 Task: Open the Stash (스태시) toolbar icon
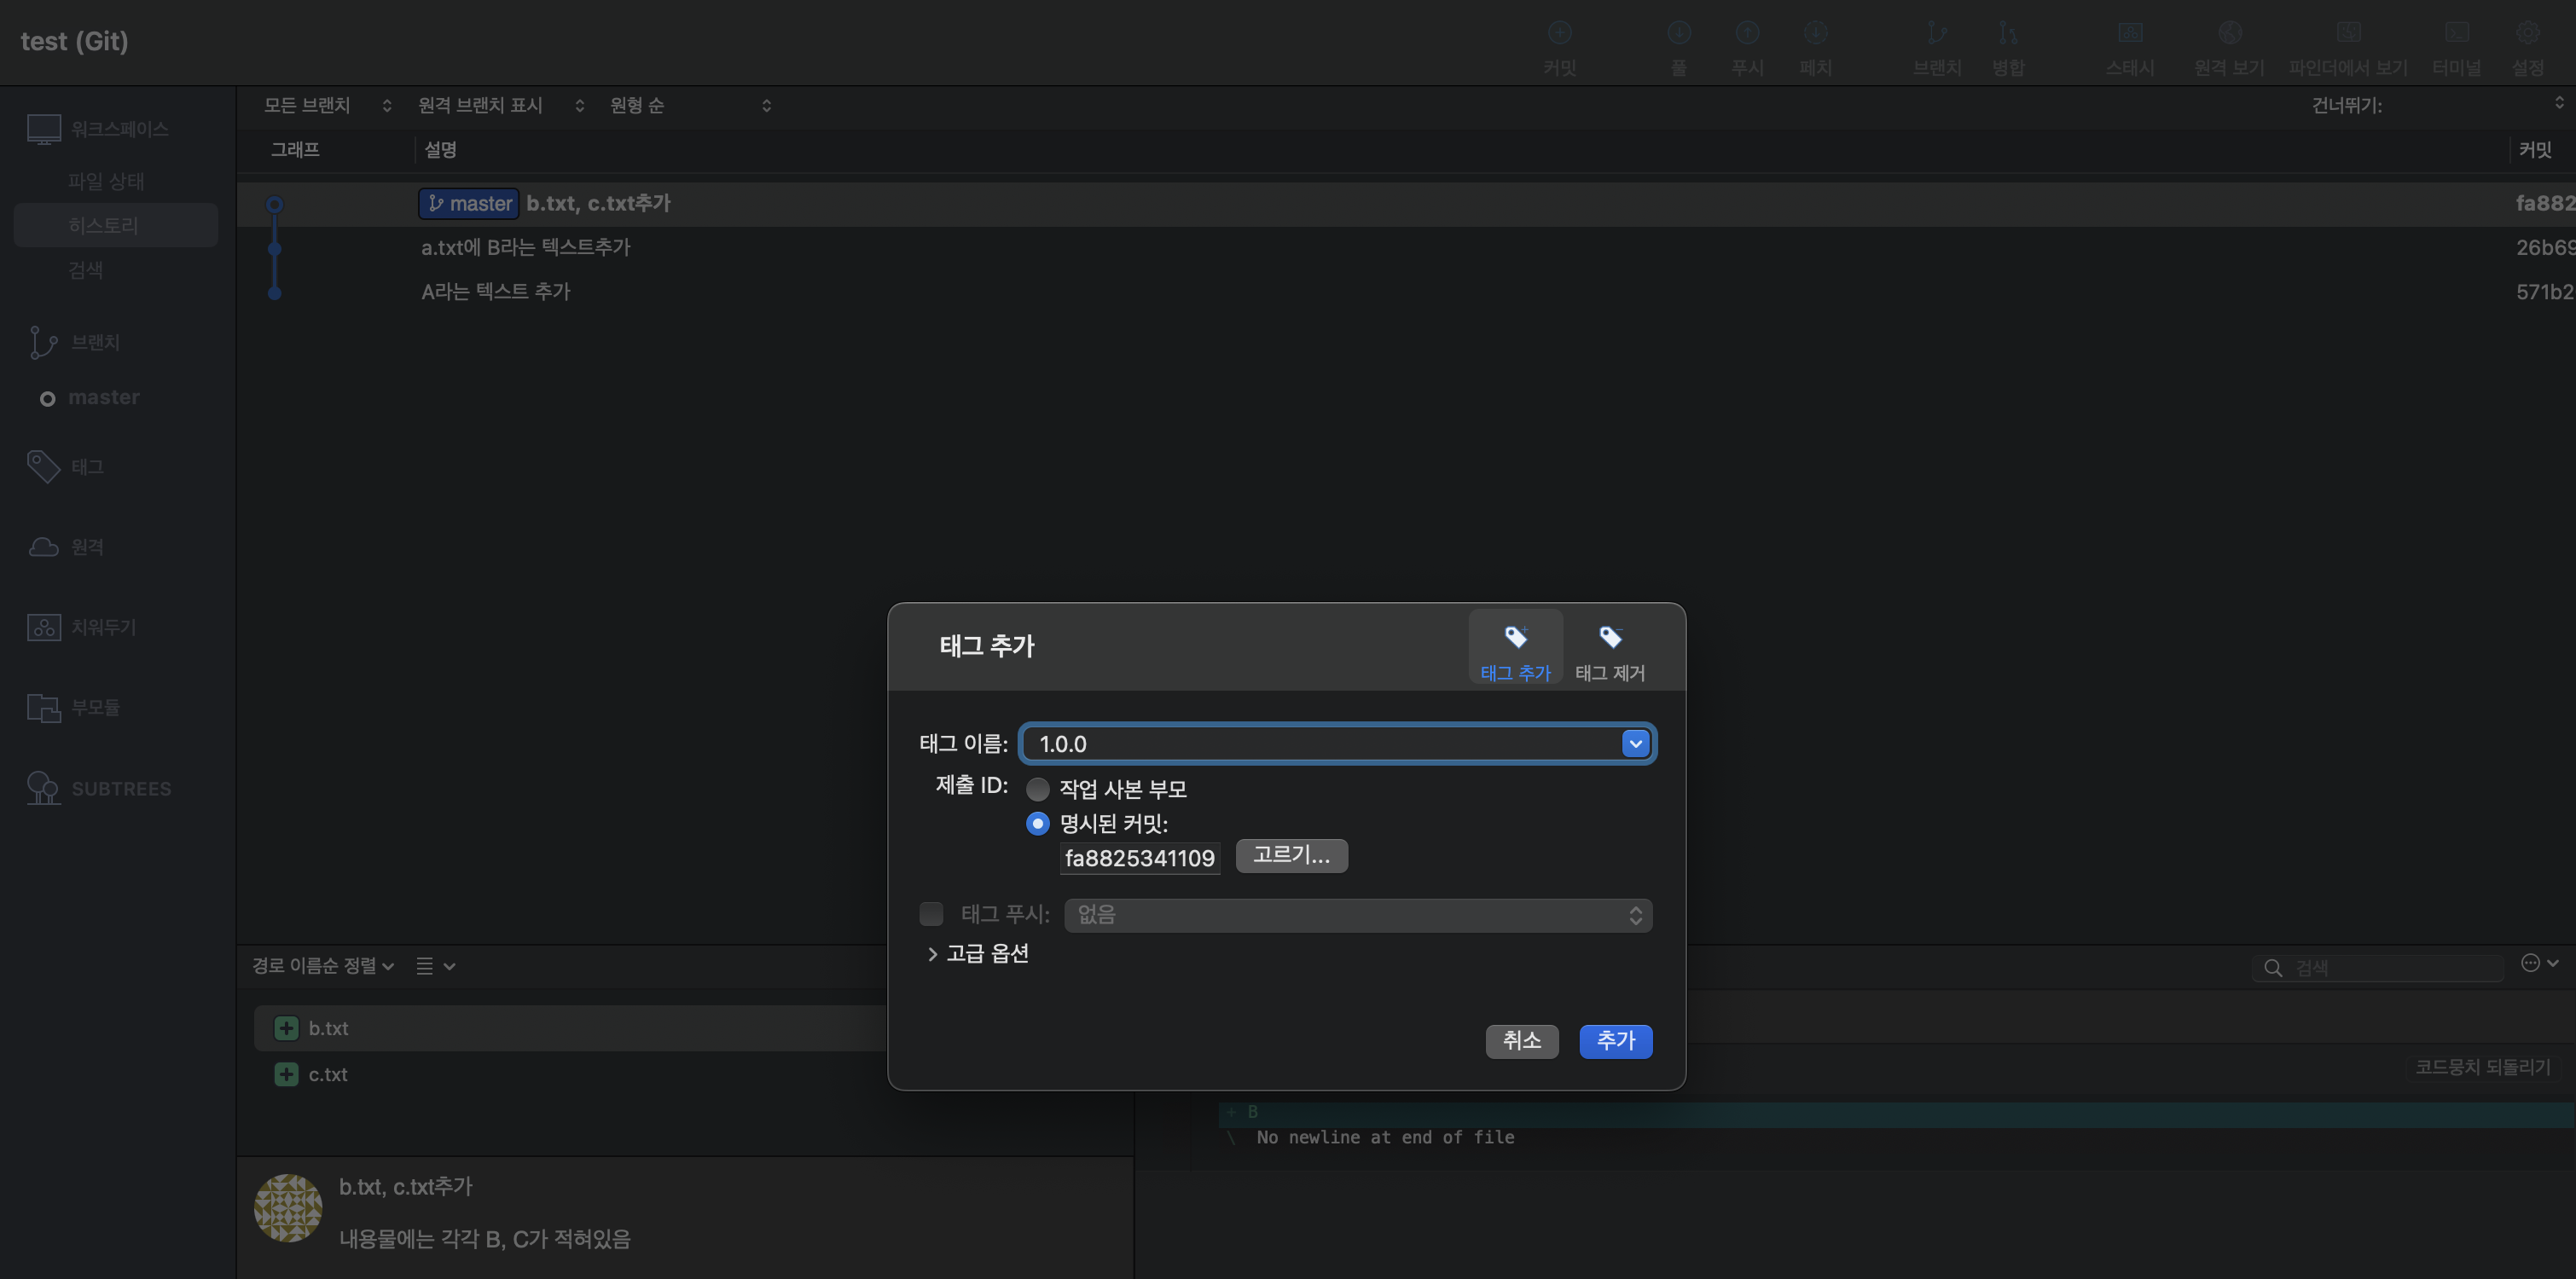pos(2130,33)
